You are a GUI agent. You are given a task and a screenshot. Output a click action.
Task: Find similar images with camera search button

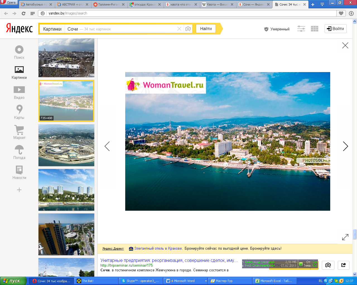[x=328, y=265]
